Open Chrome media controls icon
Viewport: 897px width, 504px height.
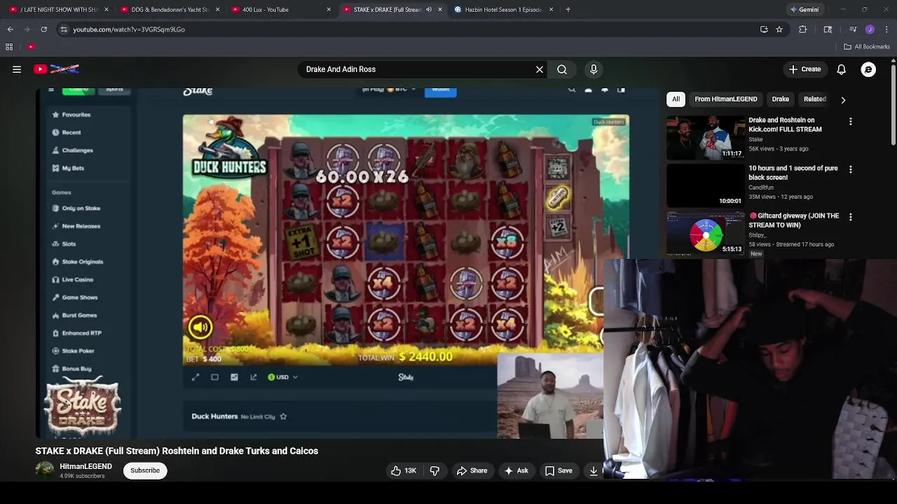tap(853, 29)
